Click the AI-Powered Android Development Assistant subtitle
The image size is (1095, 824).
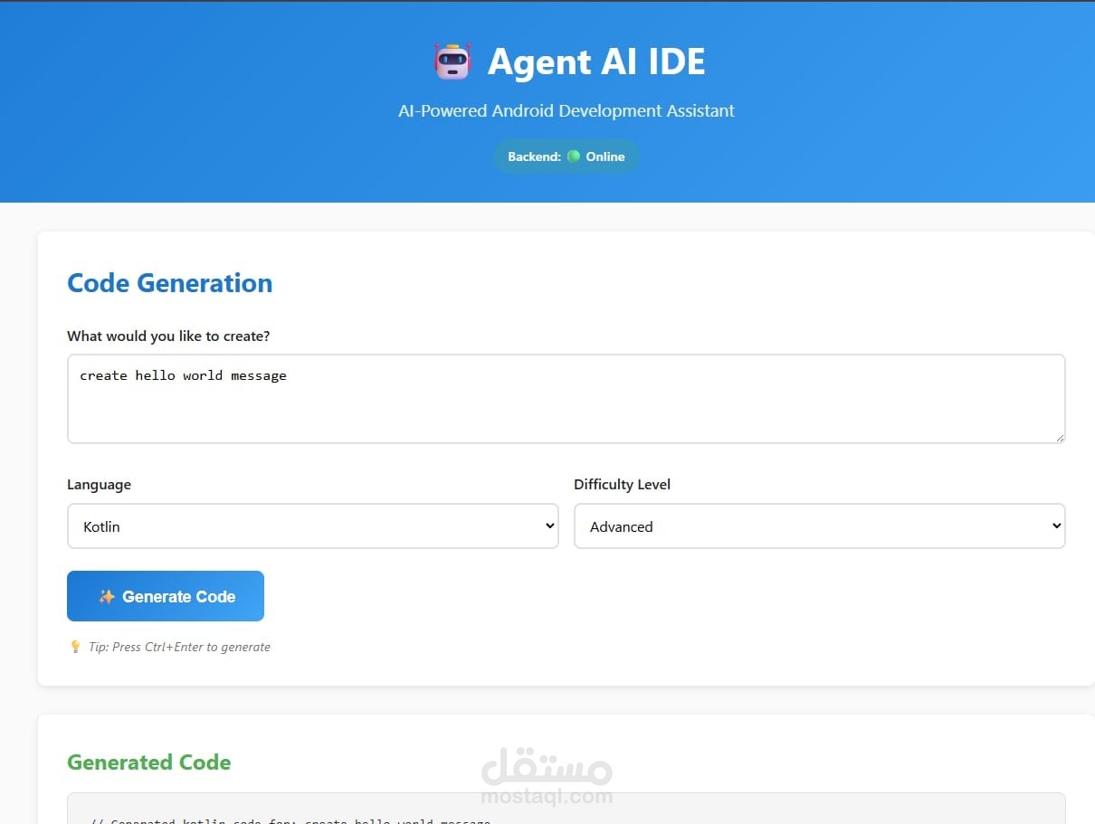click(567, 110)
